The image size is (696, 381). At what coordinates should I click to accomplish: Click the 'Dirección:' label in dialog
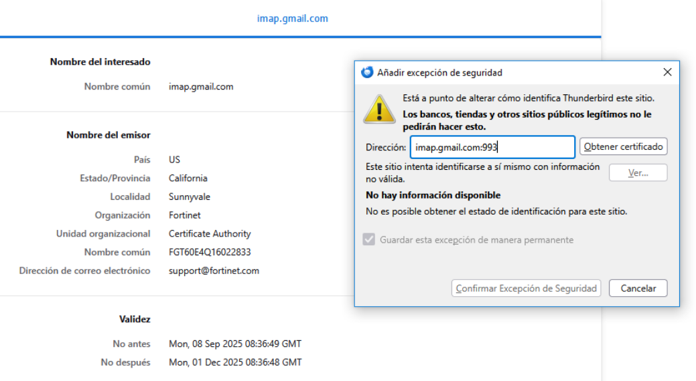386,148
